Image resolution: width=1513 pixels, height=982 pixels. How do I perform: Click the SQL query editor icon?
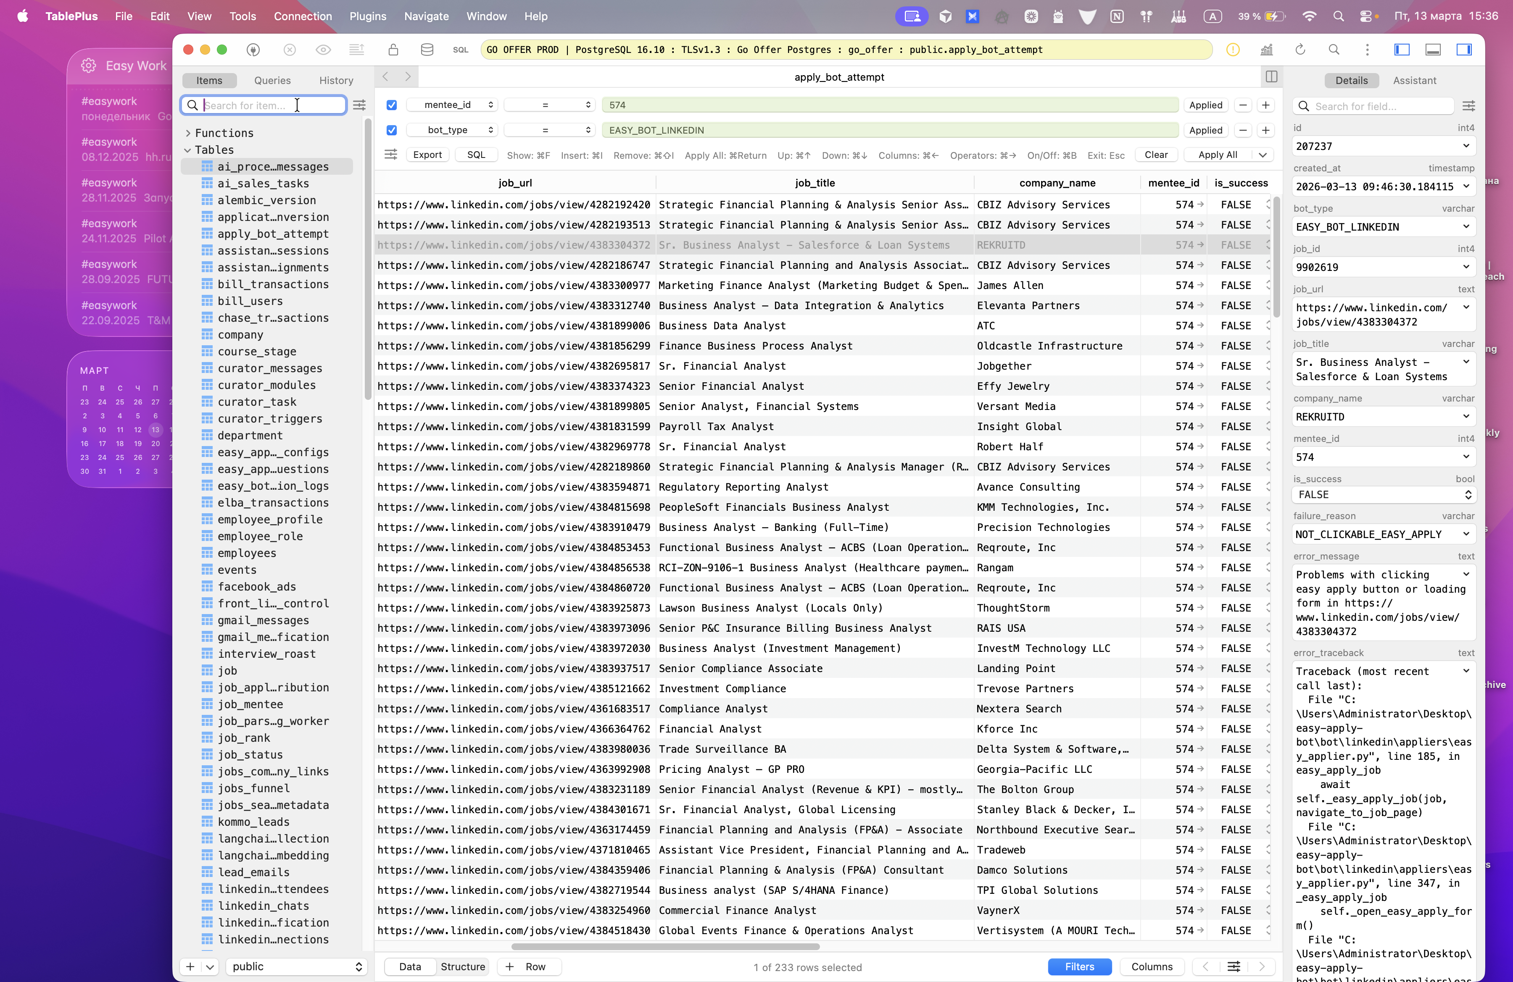(460, 50)
